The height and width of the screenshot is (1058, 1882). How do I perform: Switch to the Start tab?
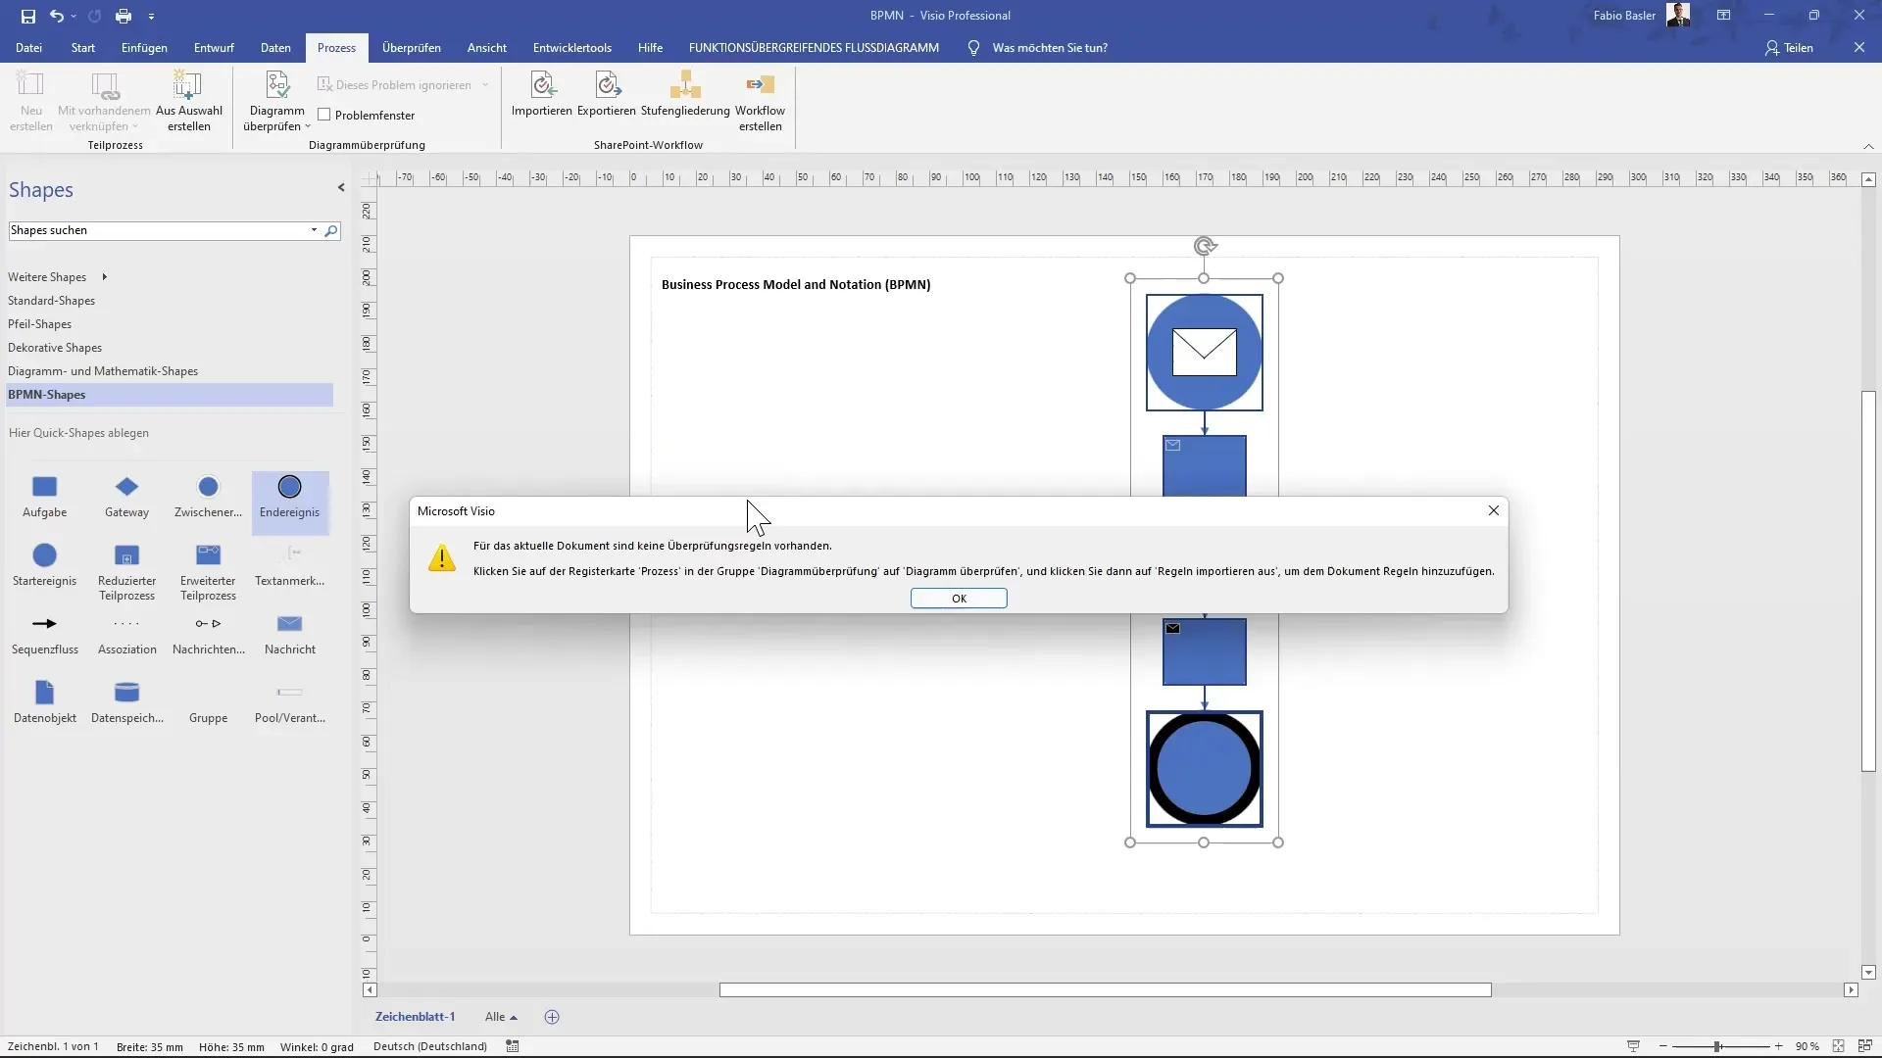[x=83, y=48]
